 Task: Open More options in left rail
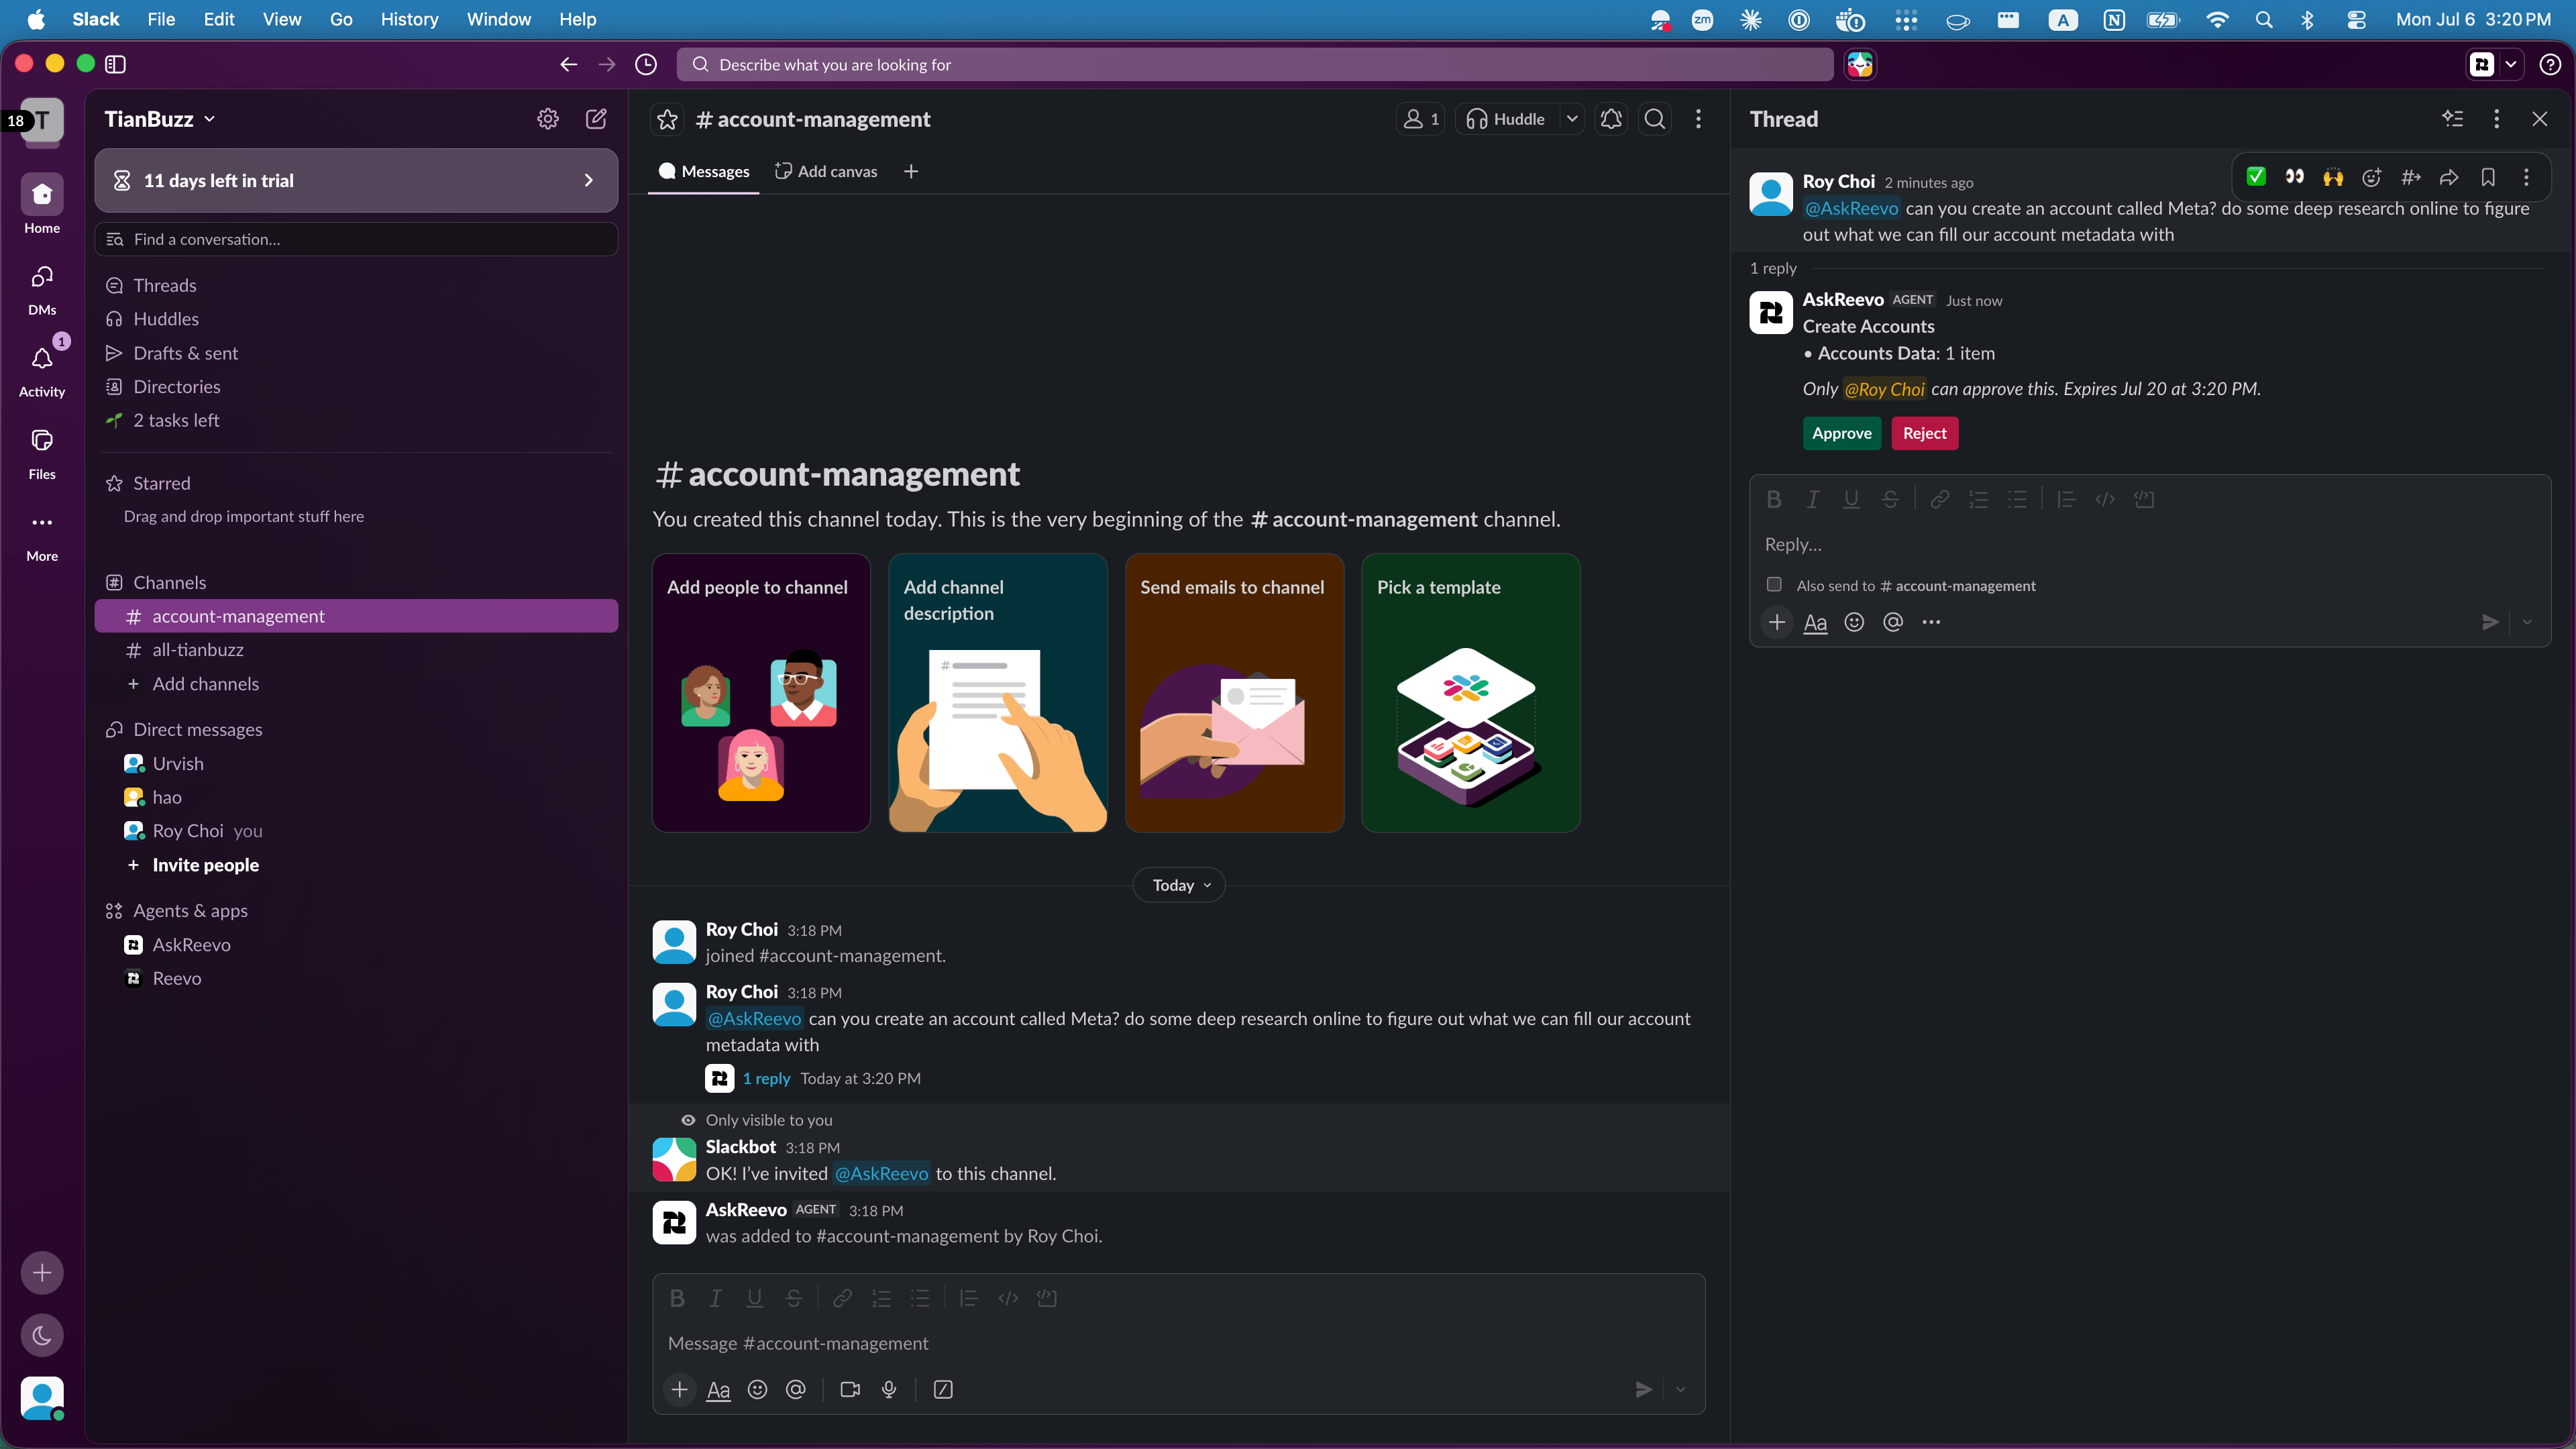[x=42, y=535]
